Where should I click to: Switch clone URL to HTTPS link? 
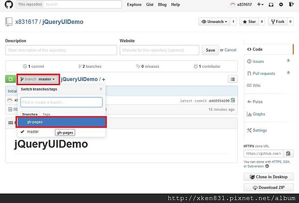click(x=277, y=162)
